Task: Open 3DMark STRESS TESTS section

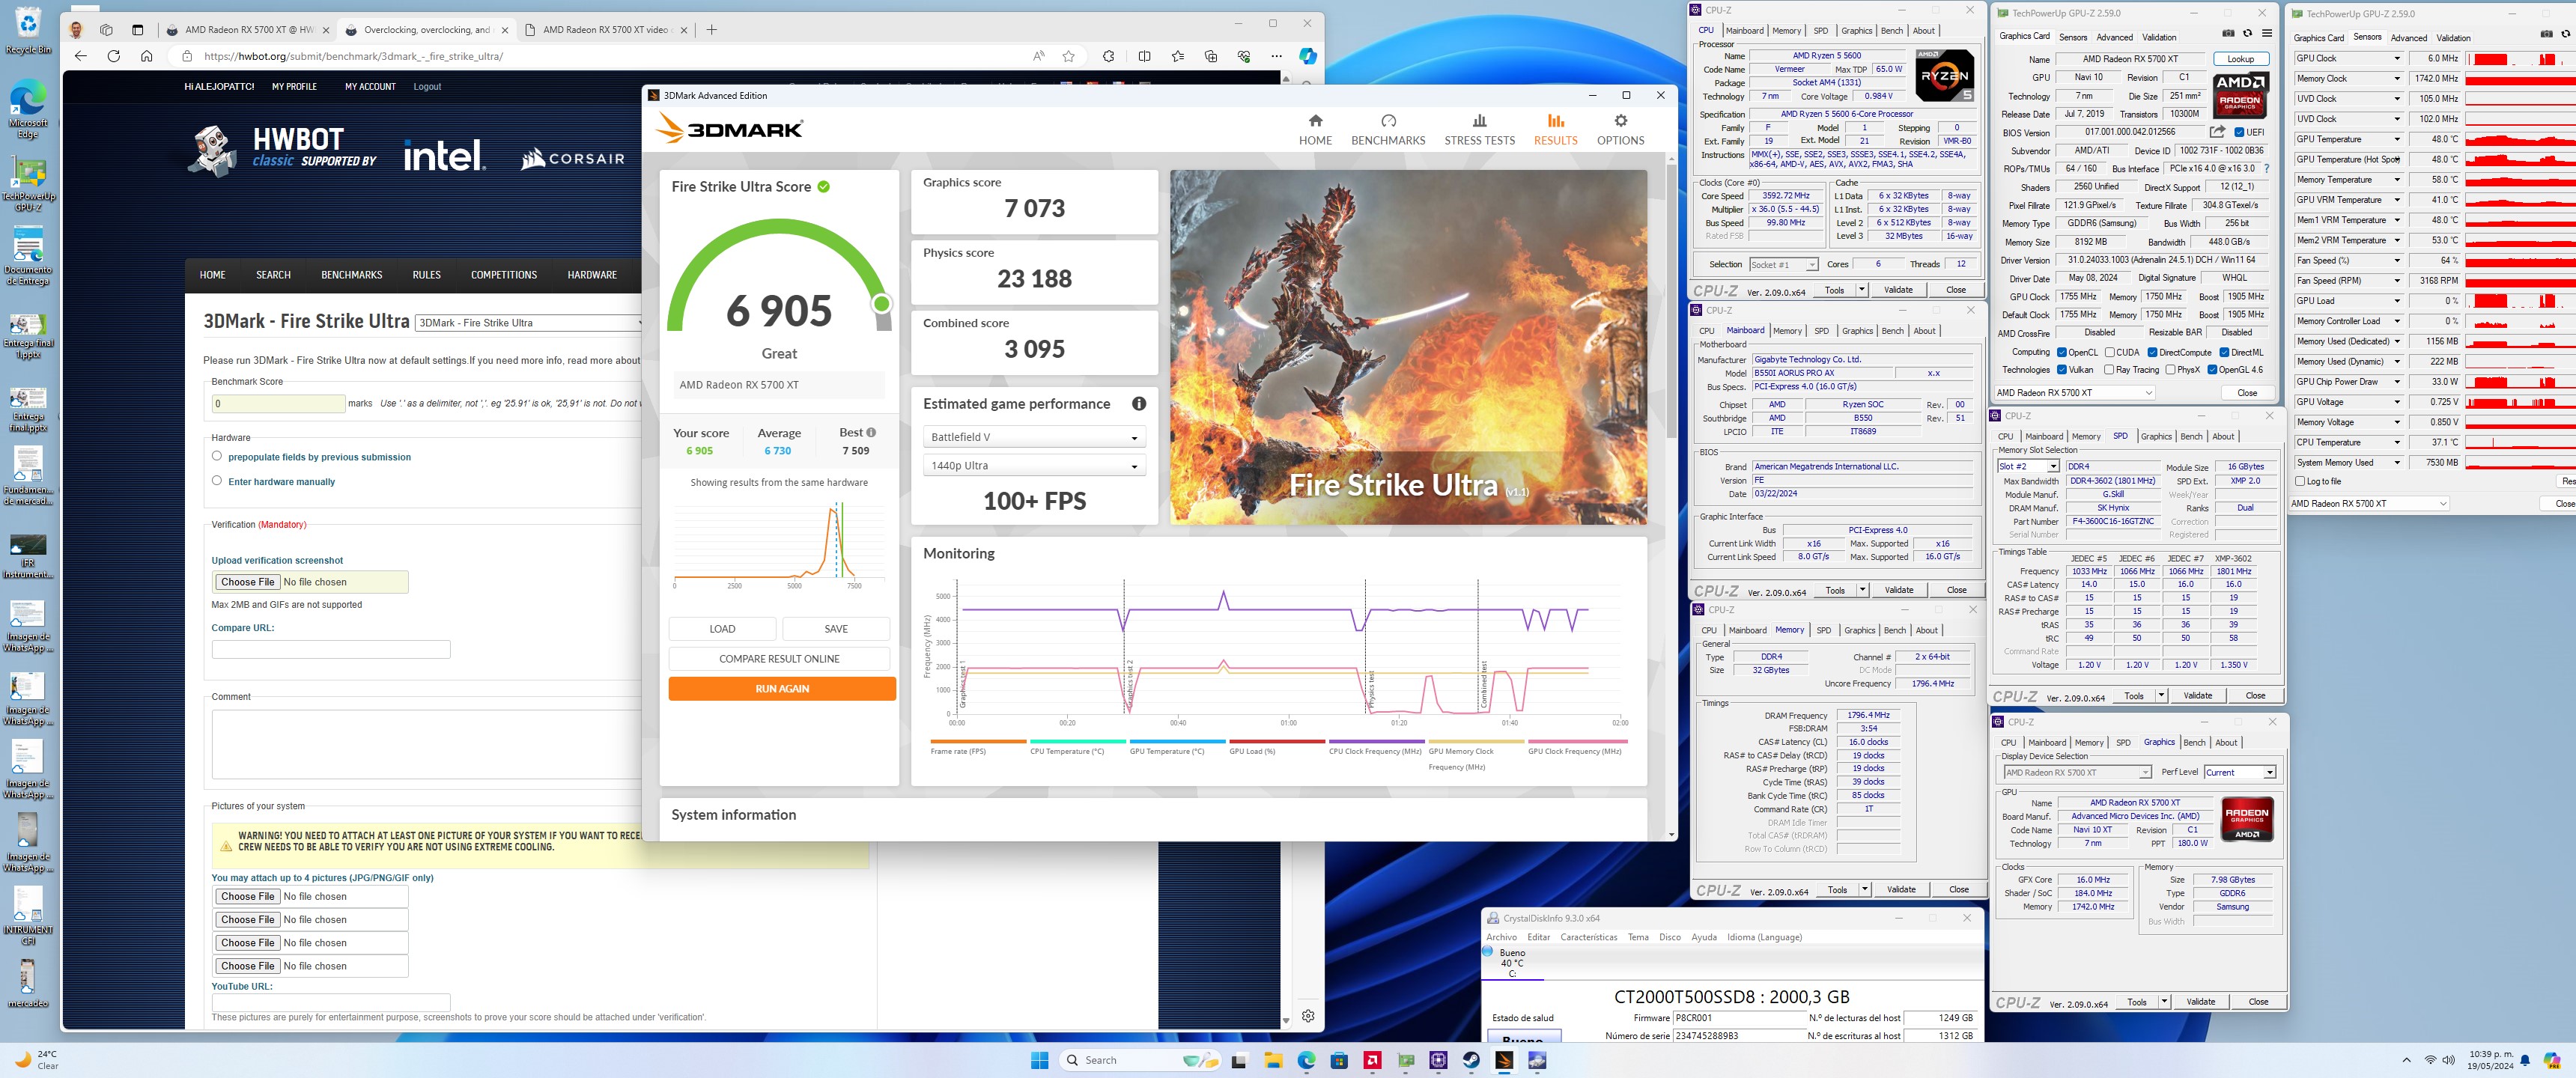Action: point(1479,130)
